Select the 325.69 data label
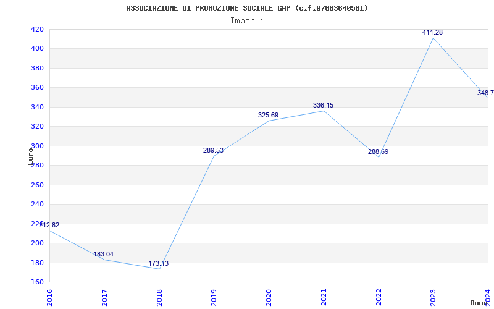Viewport: 494px width, 309px height. [x=268, y=115]
